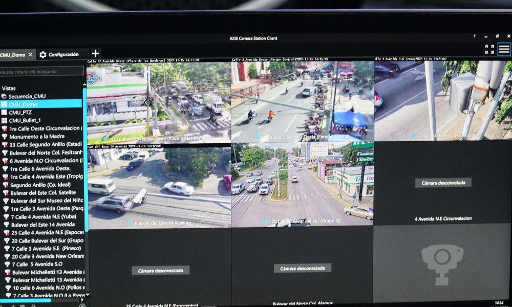This screenshot has height=307, width=512.
Task: Switch to the Configuración tab
Action: 64,54
